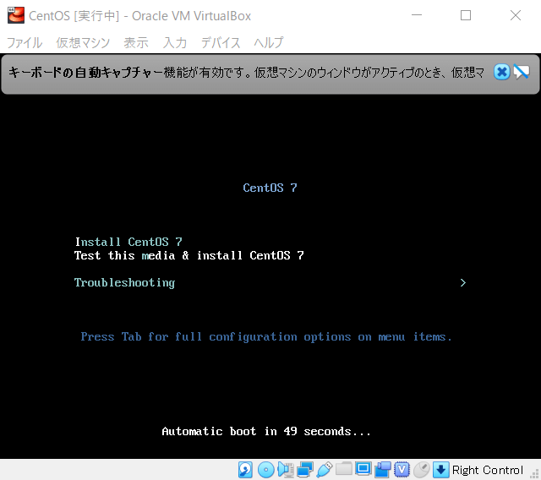Maximize the VirtualBox window

(466, 15)
